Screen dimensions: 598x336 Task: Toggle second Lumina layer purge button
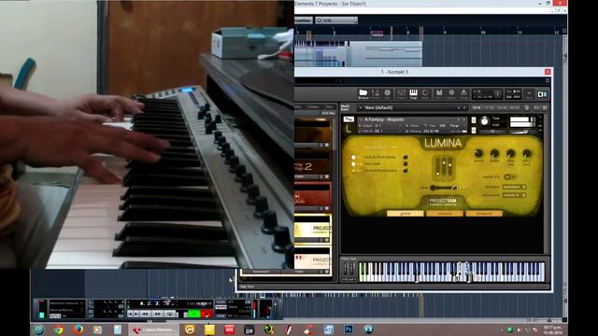406,164
